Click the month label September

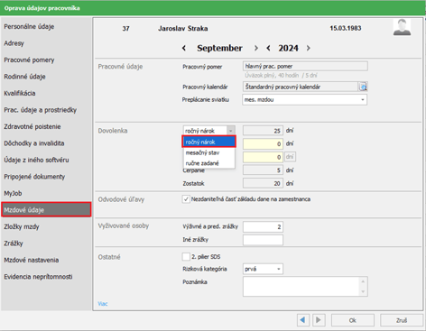pos(219,48)
